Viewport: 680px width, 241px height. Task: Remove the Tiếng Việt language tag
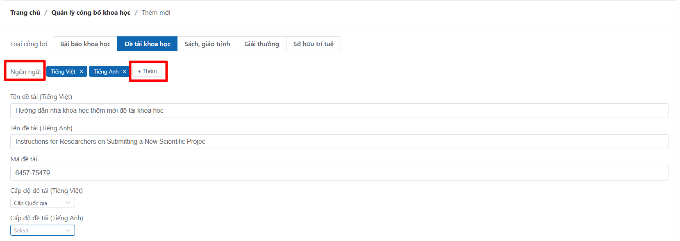[x=82, y=71]
